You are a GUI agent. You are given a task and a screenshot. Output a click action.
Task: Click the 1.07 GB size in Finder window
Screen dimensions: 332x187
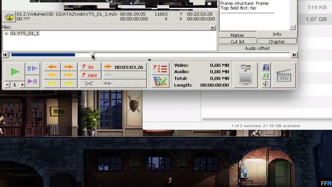316,19
